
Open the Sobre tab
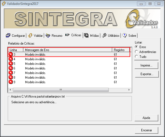click(x=129, y=35)
